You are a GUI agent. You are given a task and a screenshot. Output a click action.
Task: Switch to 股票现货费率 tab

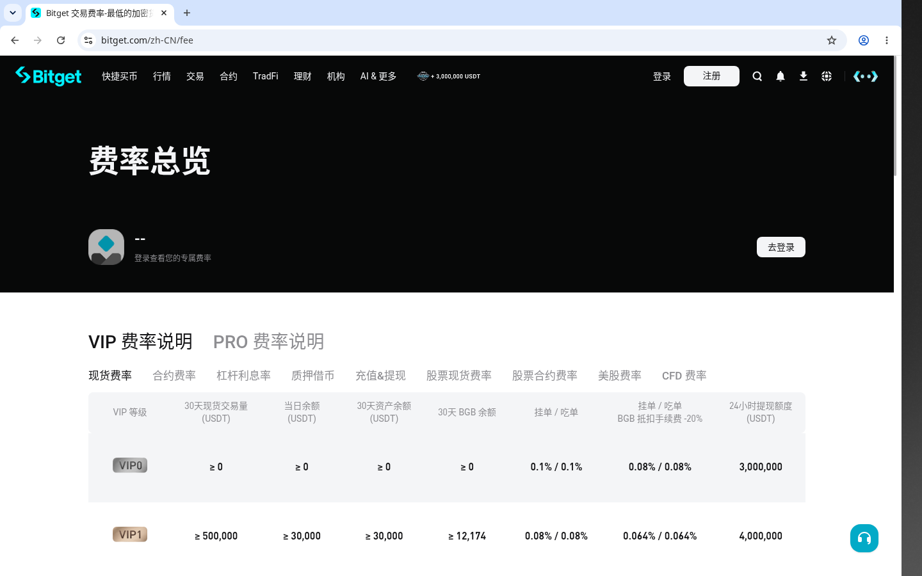point(459,376)
